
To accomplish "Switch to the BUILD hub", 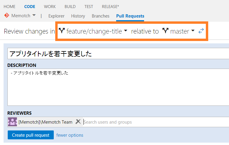I will [70, 7].
